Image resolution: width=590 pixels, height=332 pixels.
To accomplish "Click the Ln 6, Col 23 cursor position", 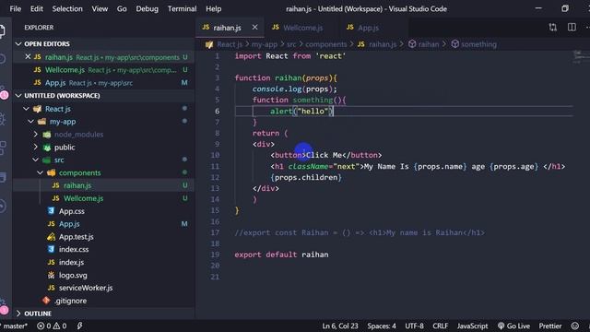I will [340, 326].
